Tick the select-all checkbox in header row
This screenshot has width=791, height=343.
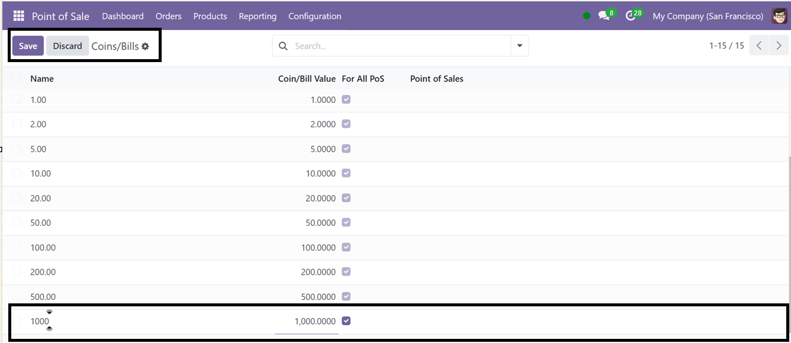pos(17,78)
